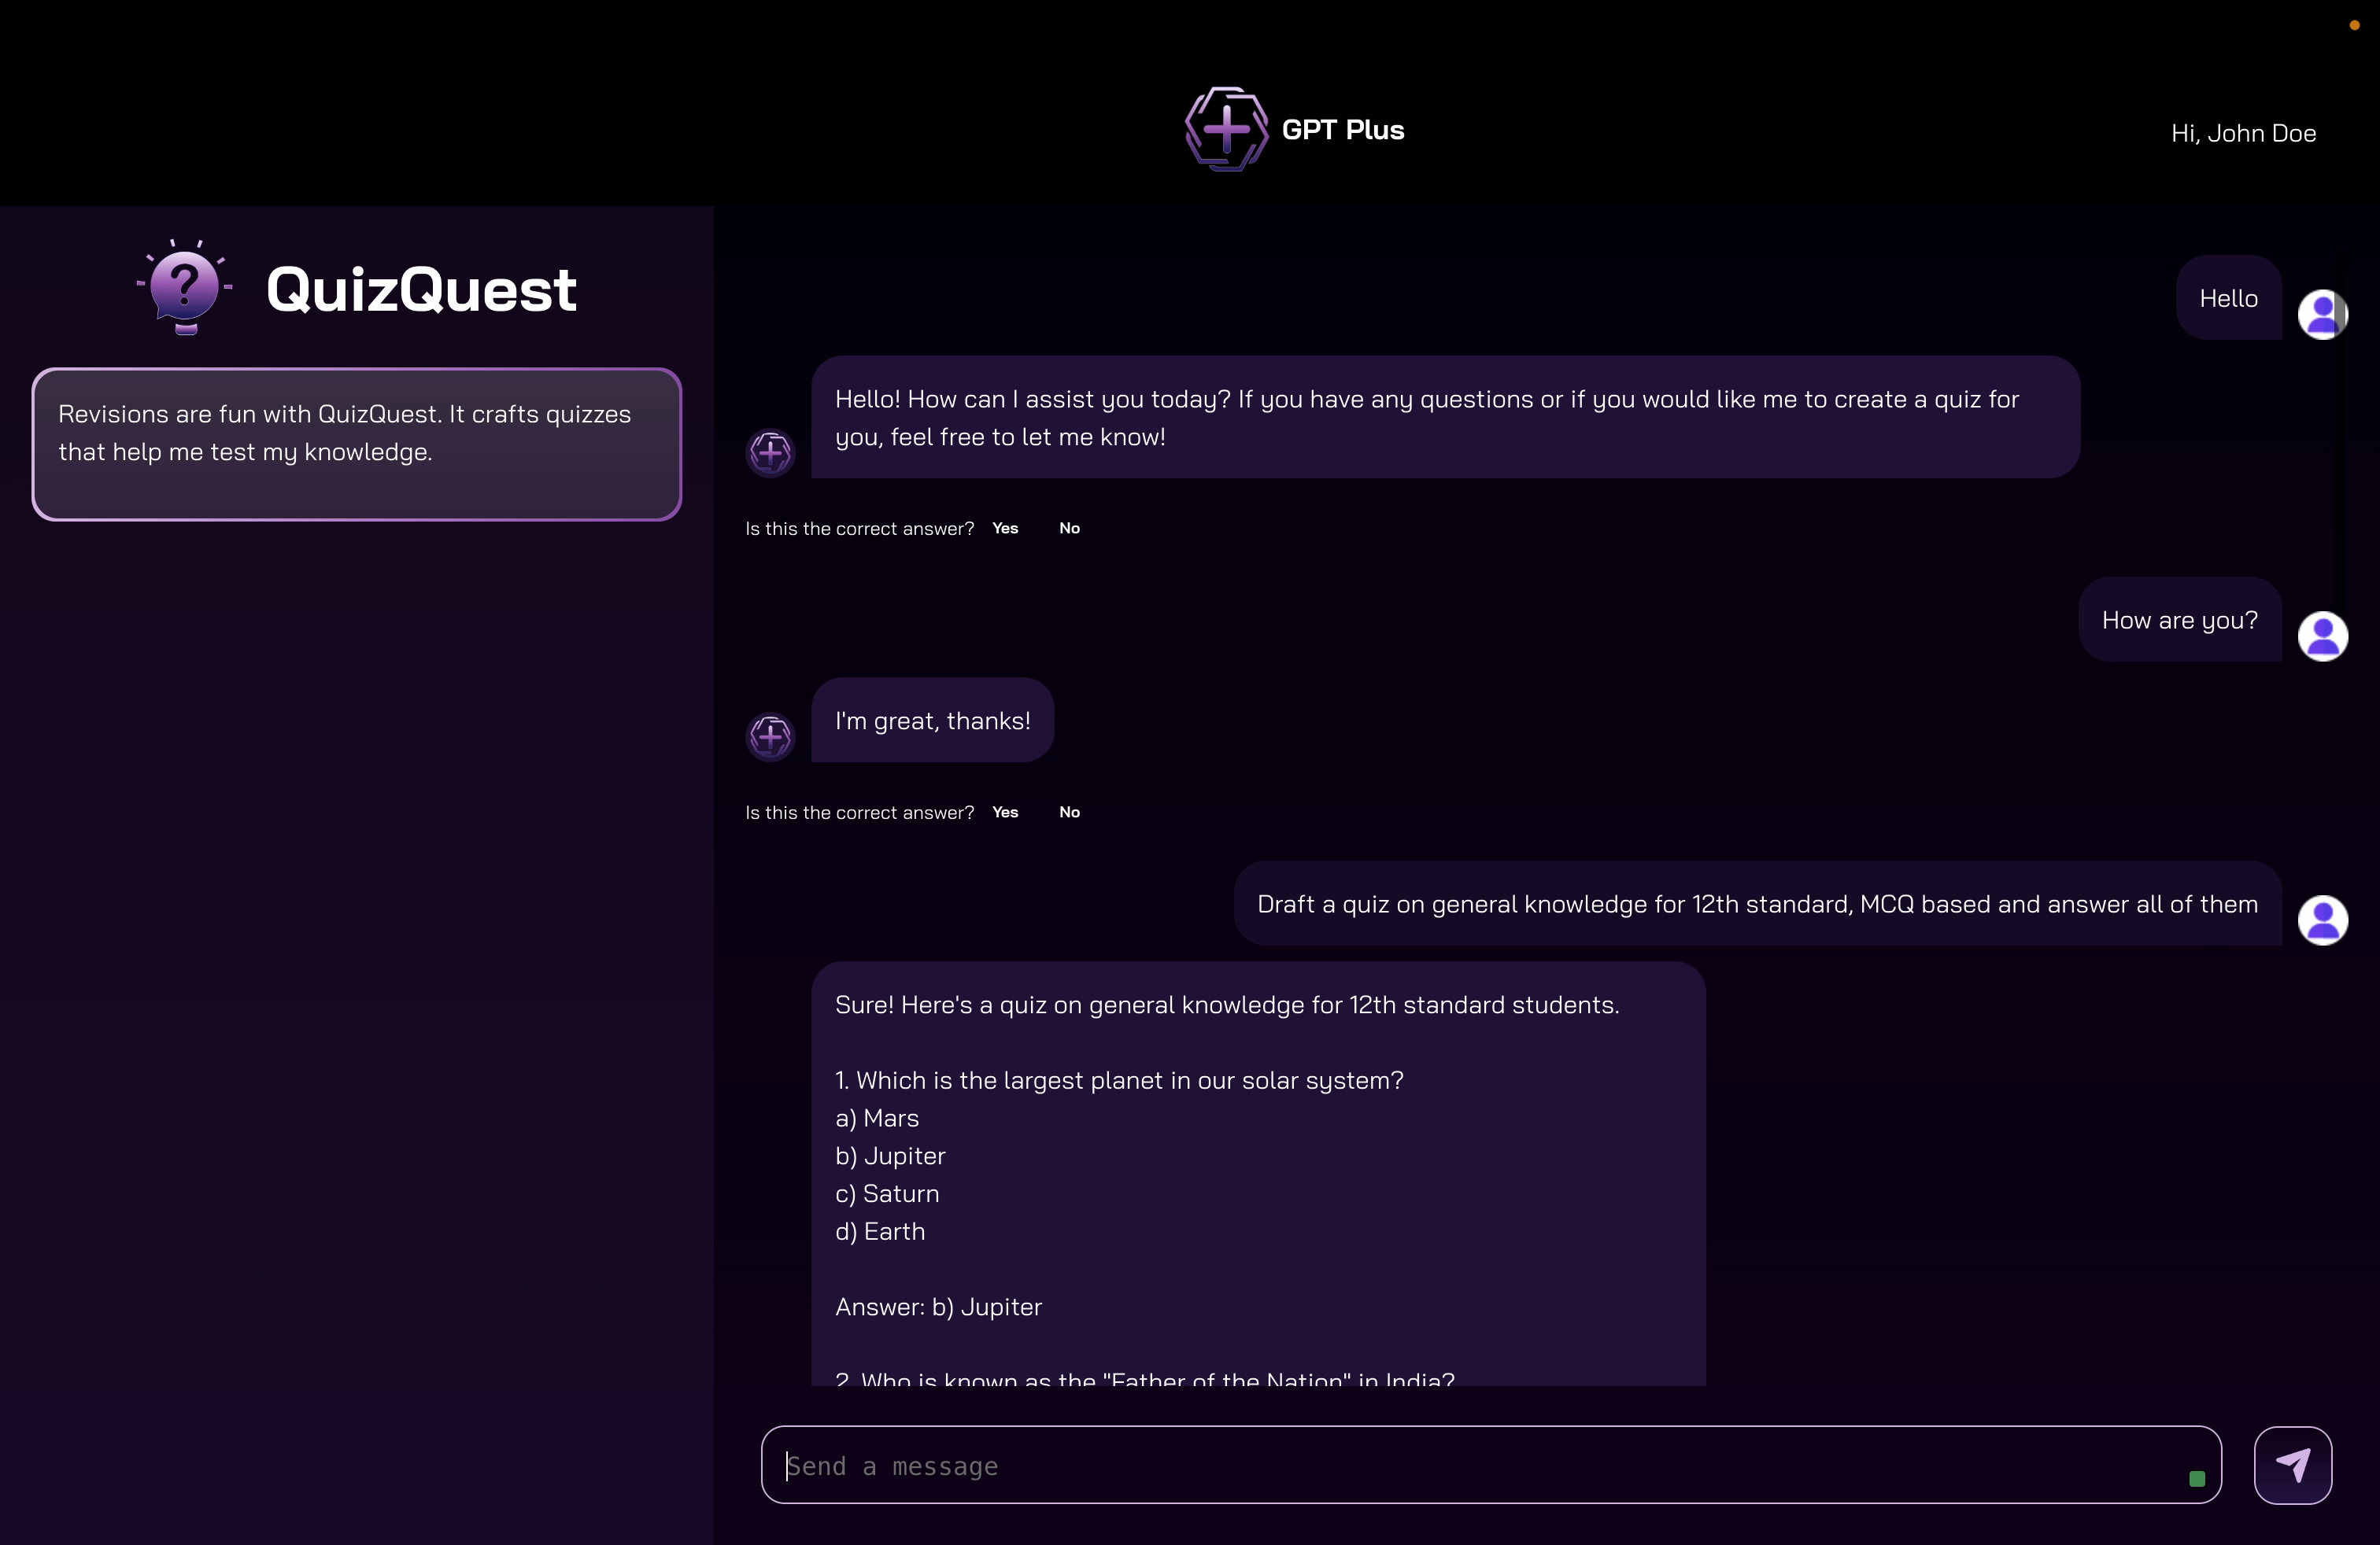Click user avatar beside the quiz request
2380x1545 pixels.
pos(2322,920)
